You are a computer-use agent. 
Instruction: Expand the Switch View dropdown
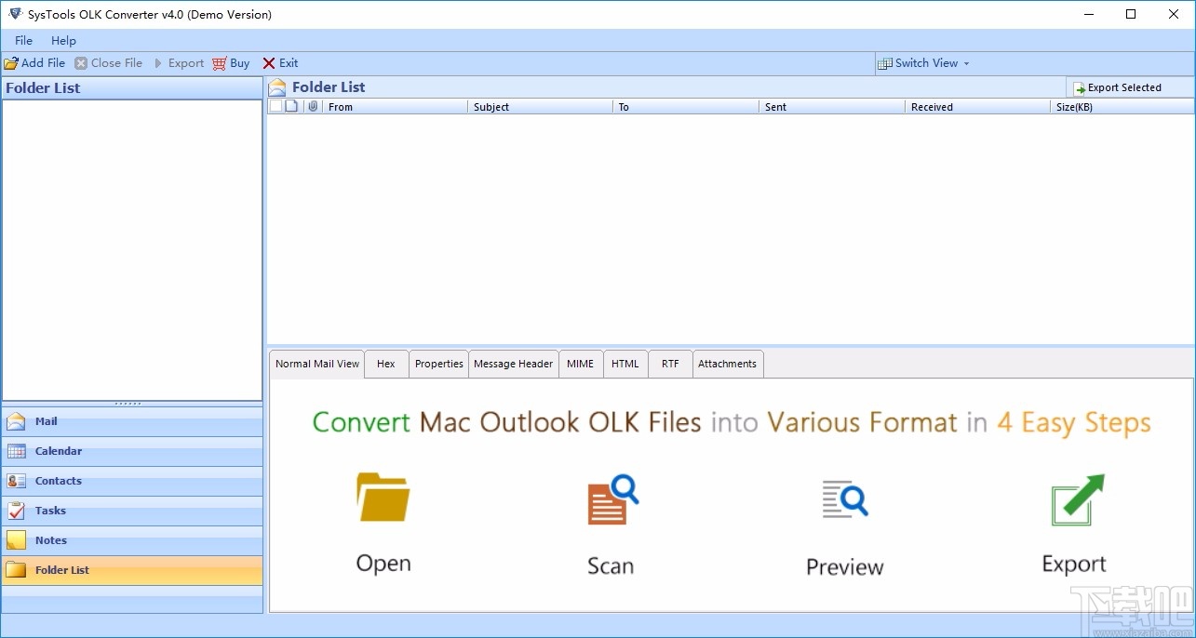tap(966, 63)
